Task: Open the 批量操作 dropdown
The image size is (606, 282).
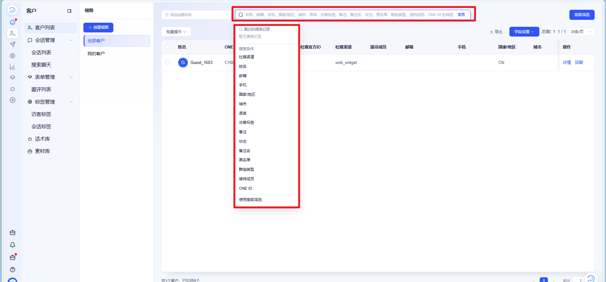Action: click(x=176, y=32)
